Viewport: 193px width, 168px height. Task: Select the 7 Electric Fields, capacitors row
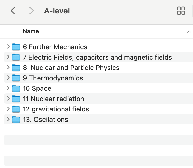100,57
